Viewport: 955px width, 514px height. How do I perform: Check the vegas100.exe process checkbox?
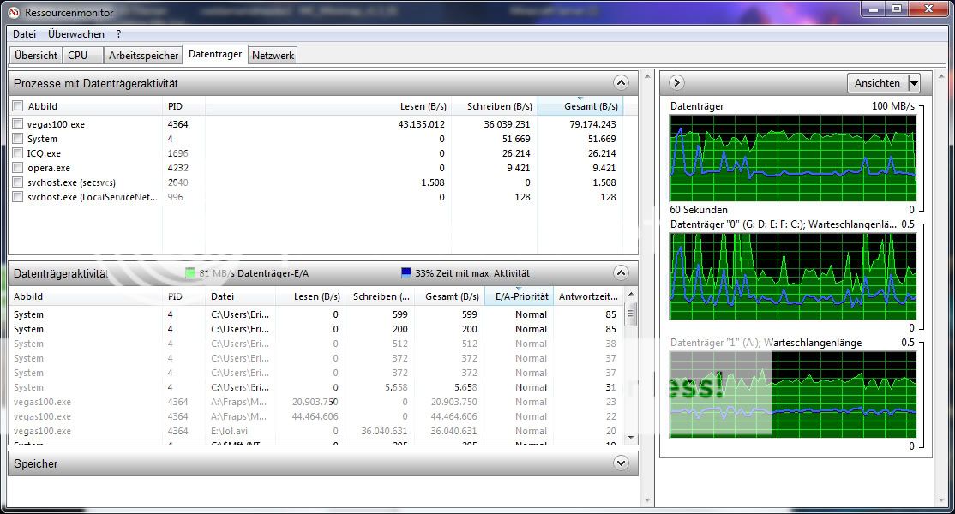[x=18, y=124]
